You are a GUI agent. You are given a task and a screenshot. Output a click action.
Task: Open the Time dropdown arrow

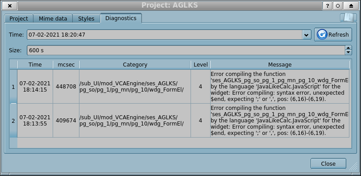[x=307, y=35]
